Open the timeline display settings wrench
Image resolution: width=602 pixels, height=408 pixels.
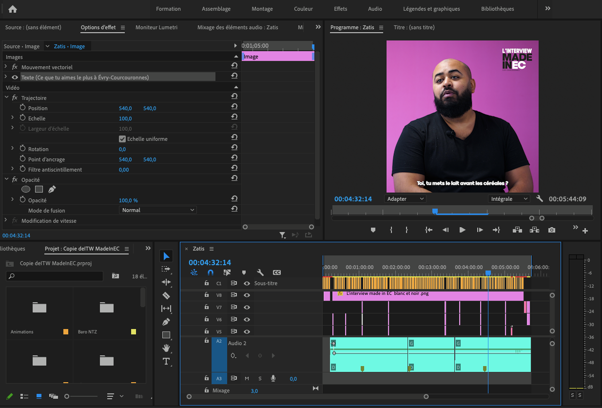tap(260, 272)
